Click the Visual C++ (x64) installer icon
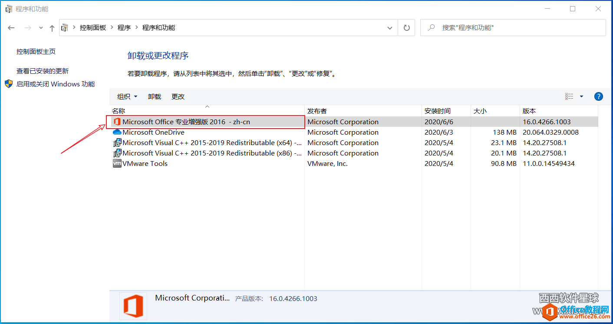This screenshot has height=324, width=613. [117, 142]
